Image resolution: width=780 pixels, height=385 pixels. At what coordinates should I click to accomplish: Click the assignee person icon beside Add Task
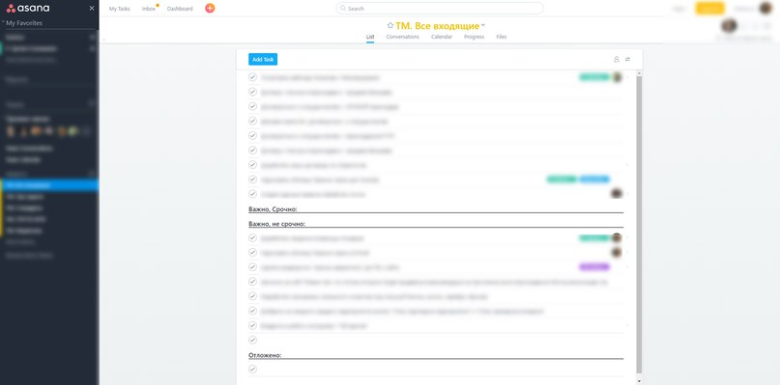[x=617, y=59]
